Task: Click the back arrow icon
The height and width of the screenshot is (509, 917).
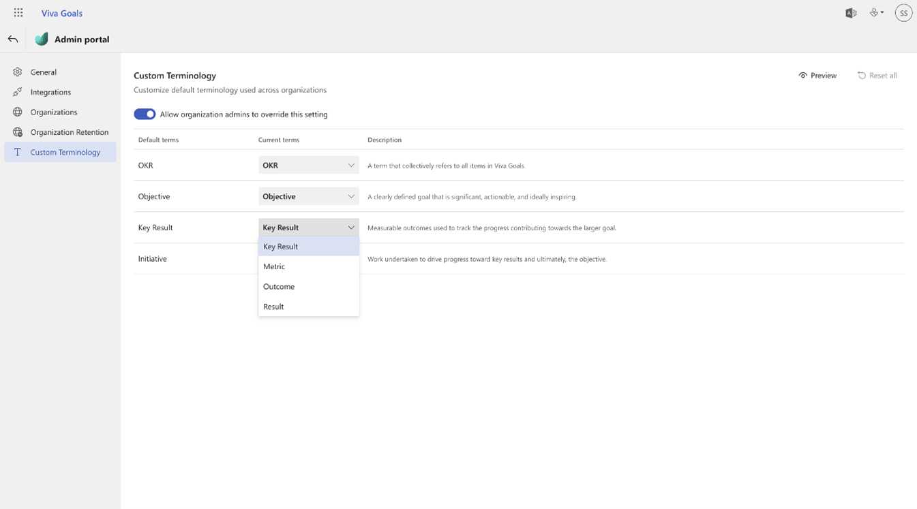Action: coord(13,40)
